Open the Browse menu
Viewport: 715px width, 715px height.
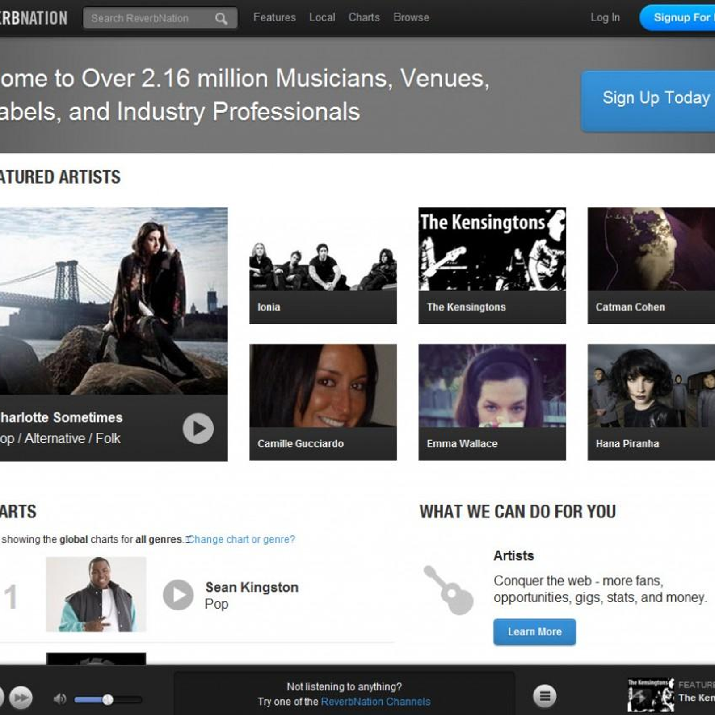pyautogui.click(x=411, y=17)
